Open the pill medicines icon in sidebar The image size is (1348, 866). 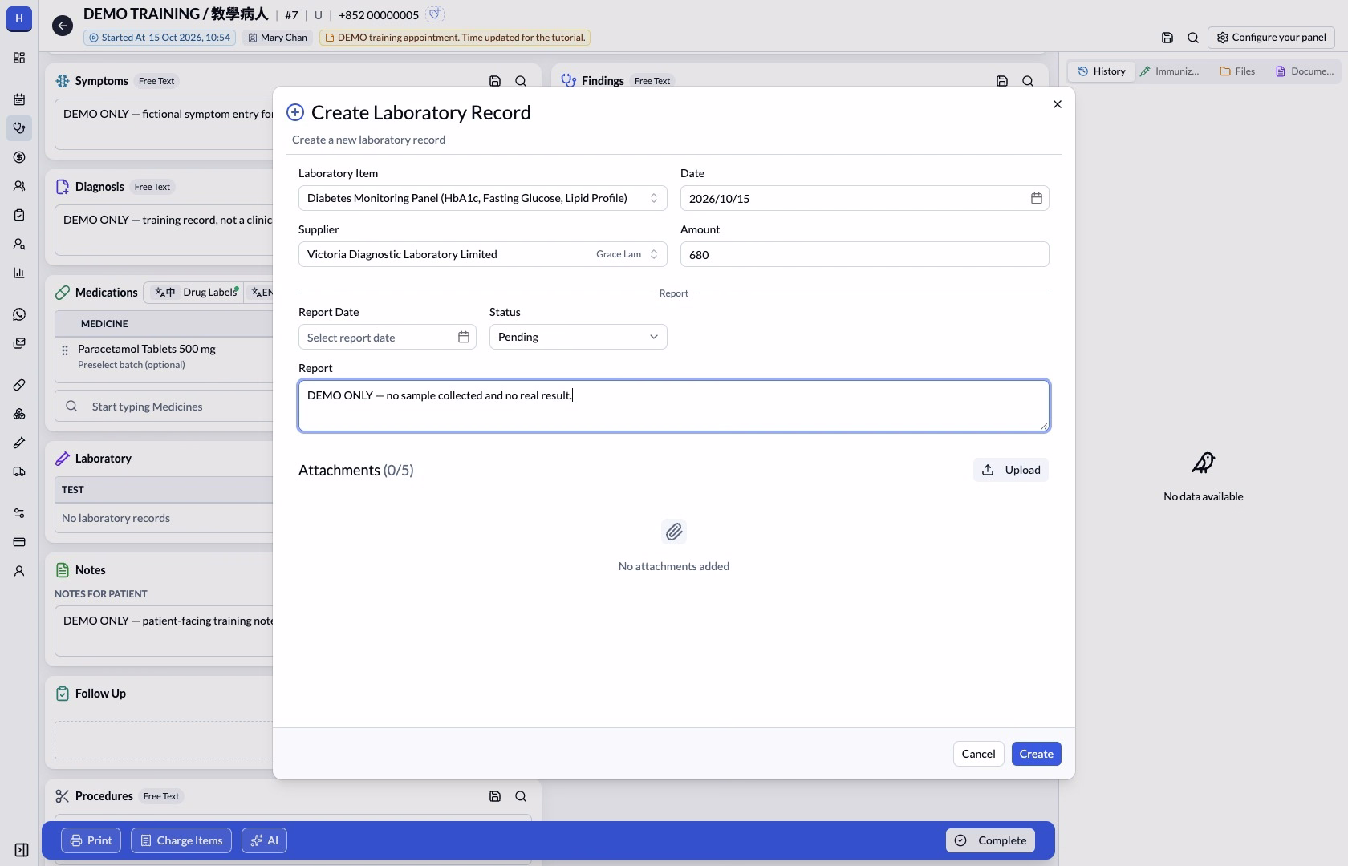pyautogui.click(x=19, y=385)
